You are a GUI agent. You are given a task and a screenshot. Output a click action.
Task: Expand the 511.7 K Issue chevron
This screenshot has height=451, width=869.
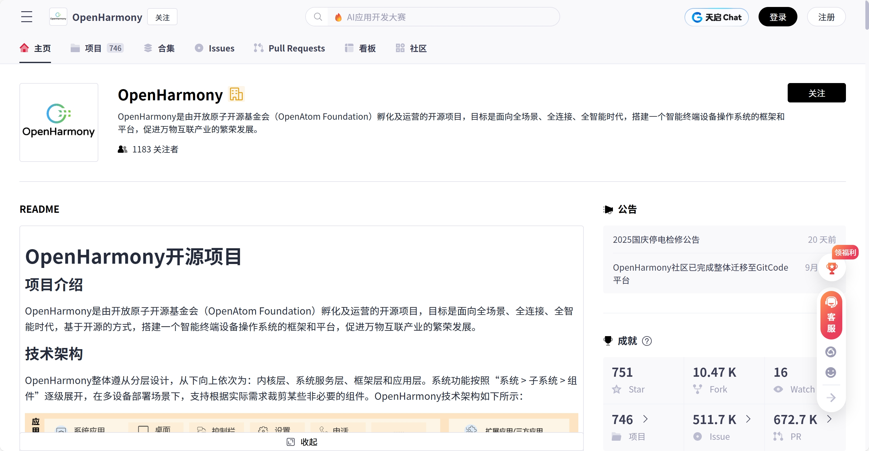[x=748, y=419]
